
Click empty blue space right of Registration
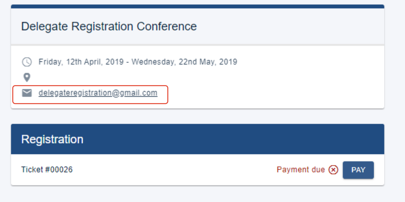click(x=233, y=139)
